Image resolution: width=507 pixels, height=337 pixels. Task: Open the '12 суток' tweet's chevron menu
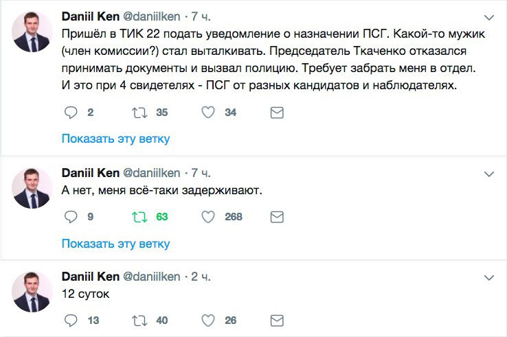coord(488,277)
